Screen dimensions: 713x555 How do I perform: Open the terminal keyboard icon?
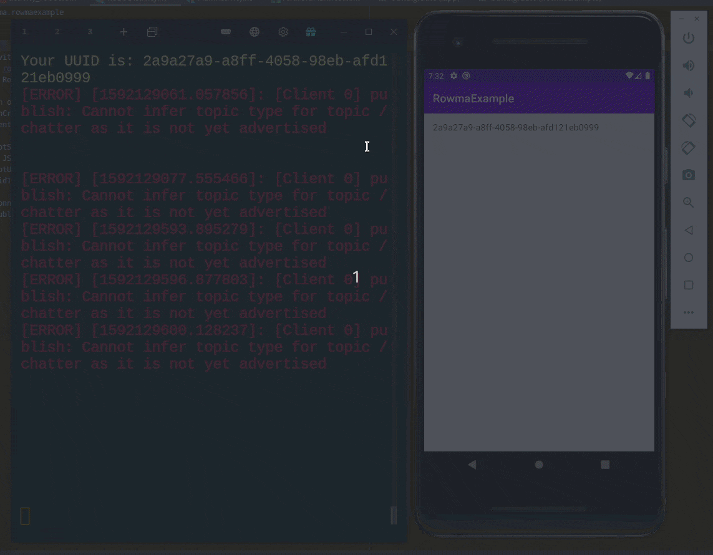point(226,32)
